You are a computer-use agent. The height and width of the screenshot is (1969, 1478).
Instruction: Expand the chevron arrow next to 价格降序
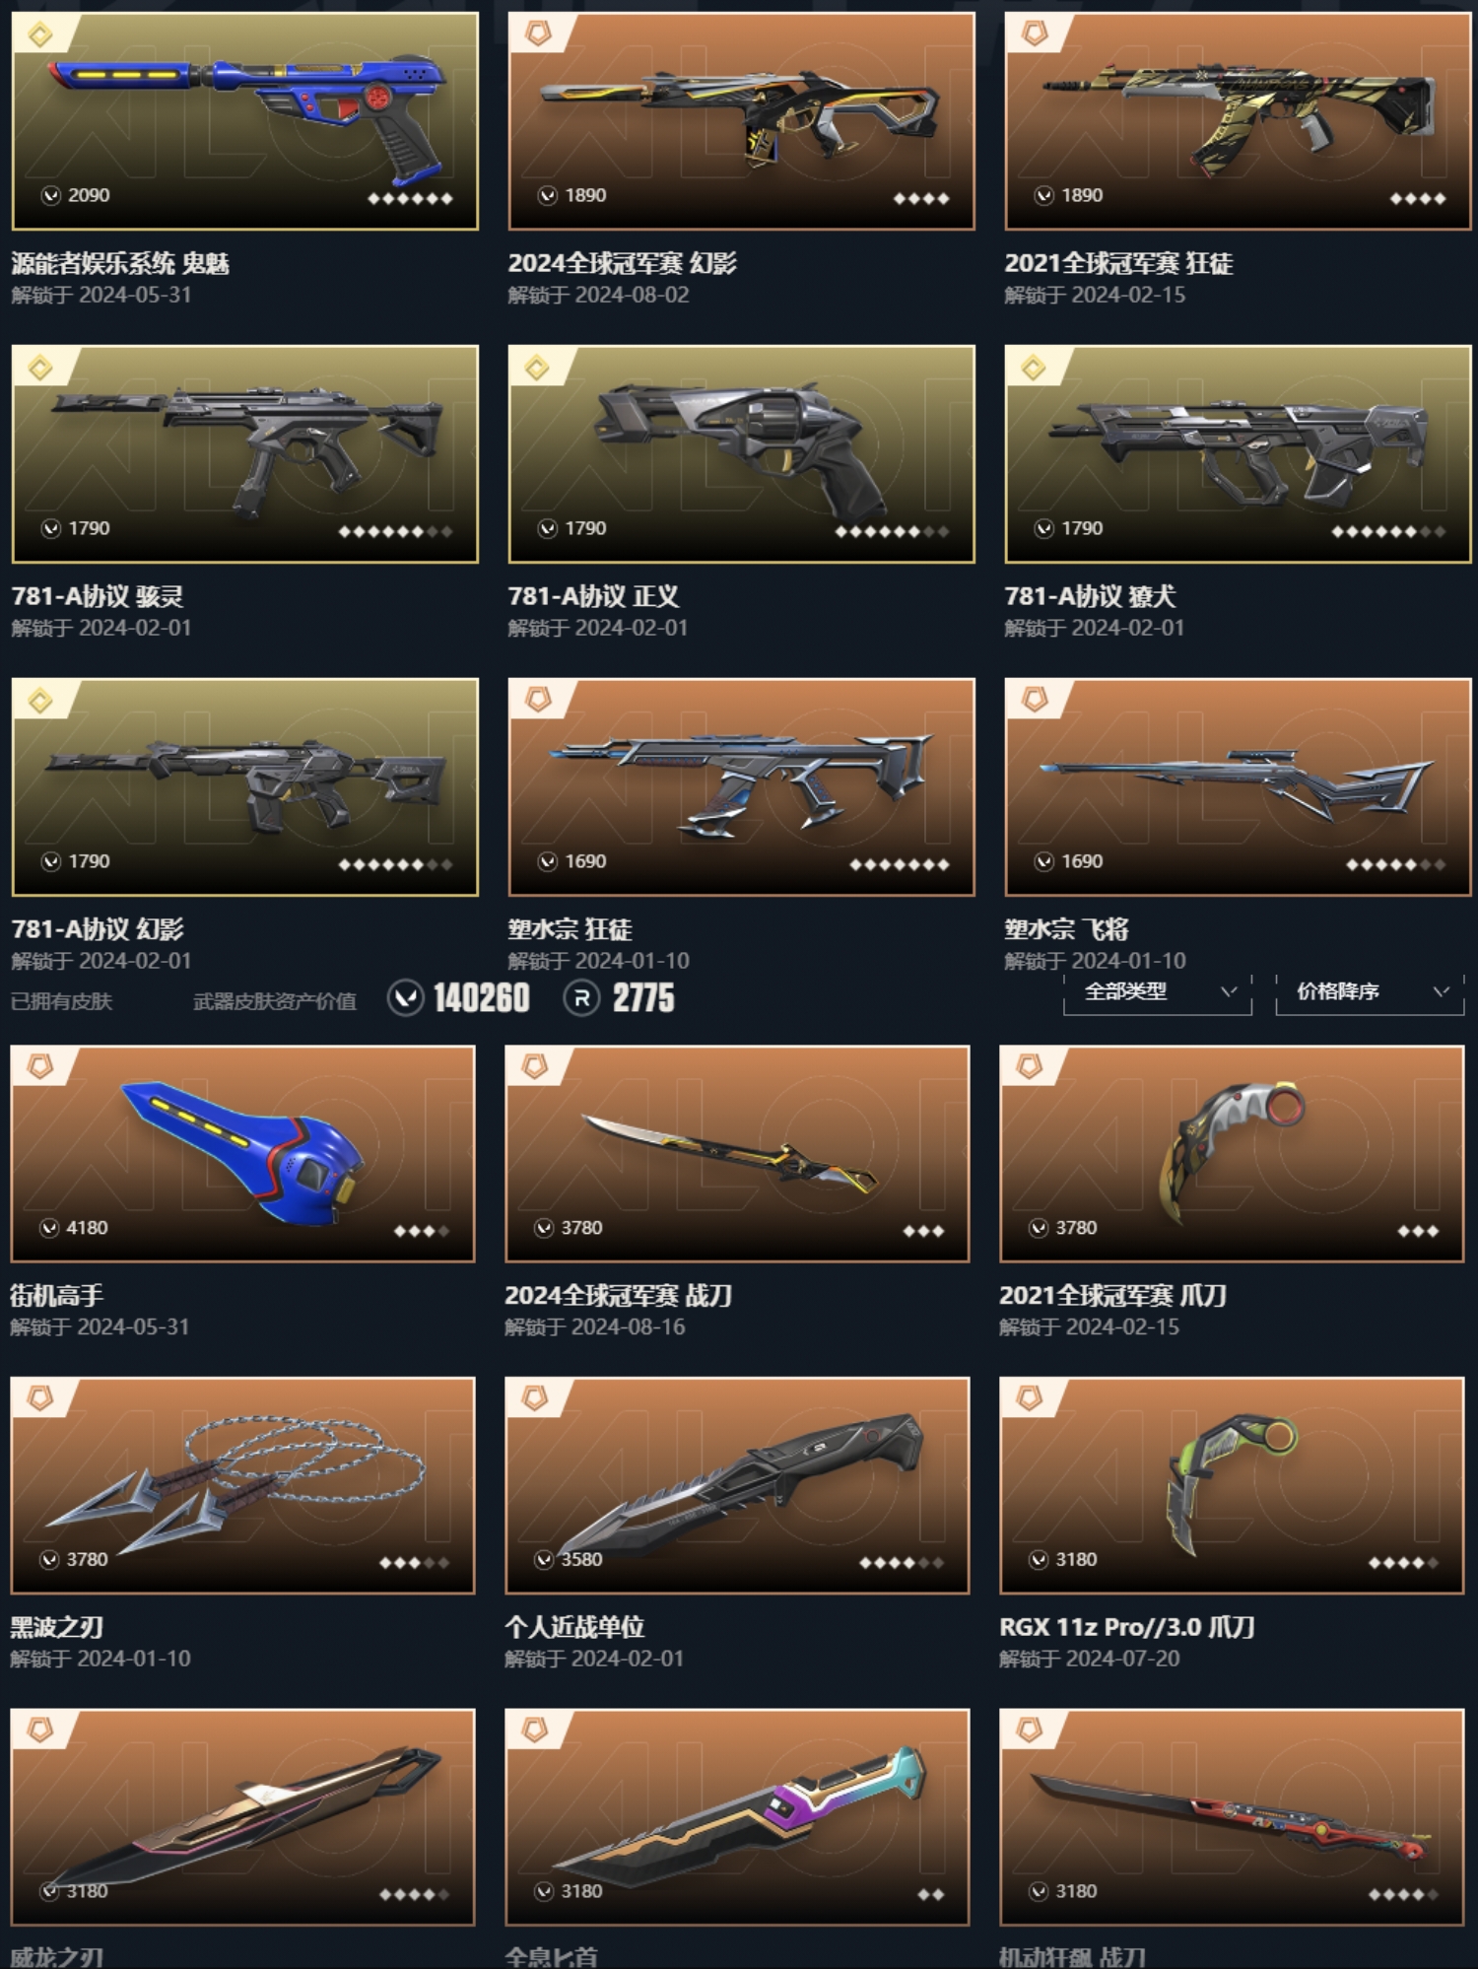[1441, 991]
